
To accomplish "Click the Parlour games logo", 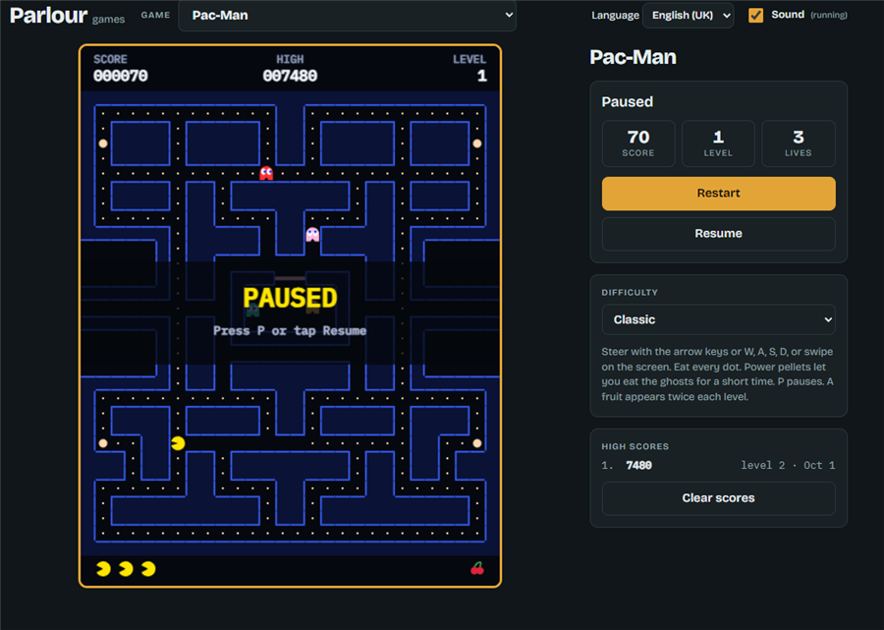I will pos(67,16).
